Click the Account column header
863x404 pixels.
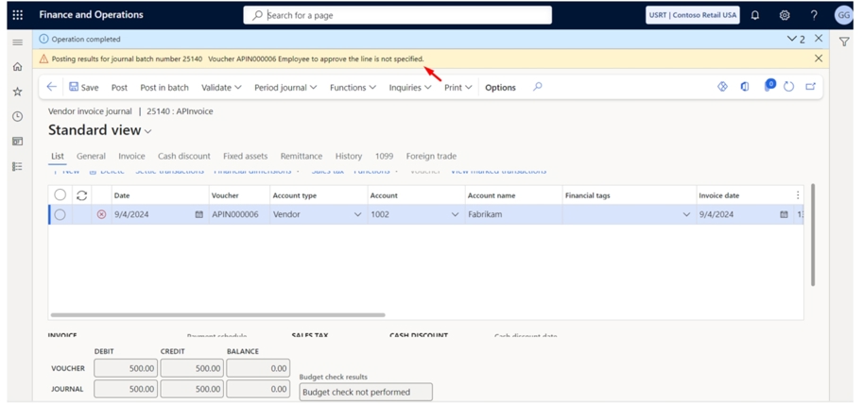(x=416, y=195)
